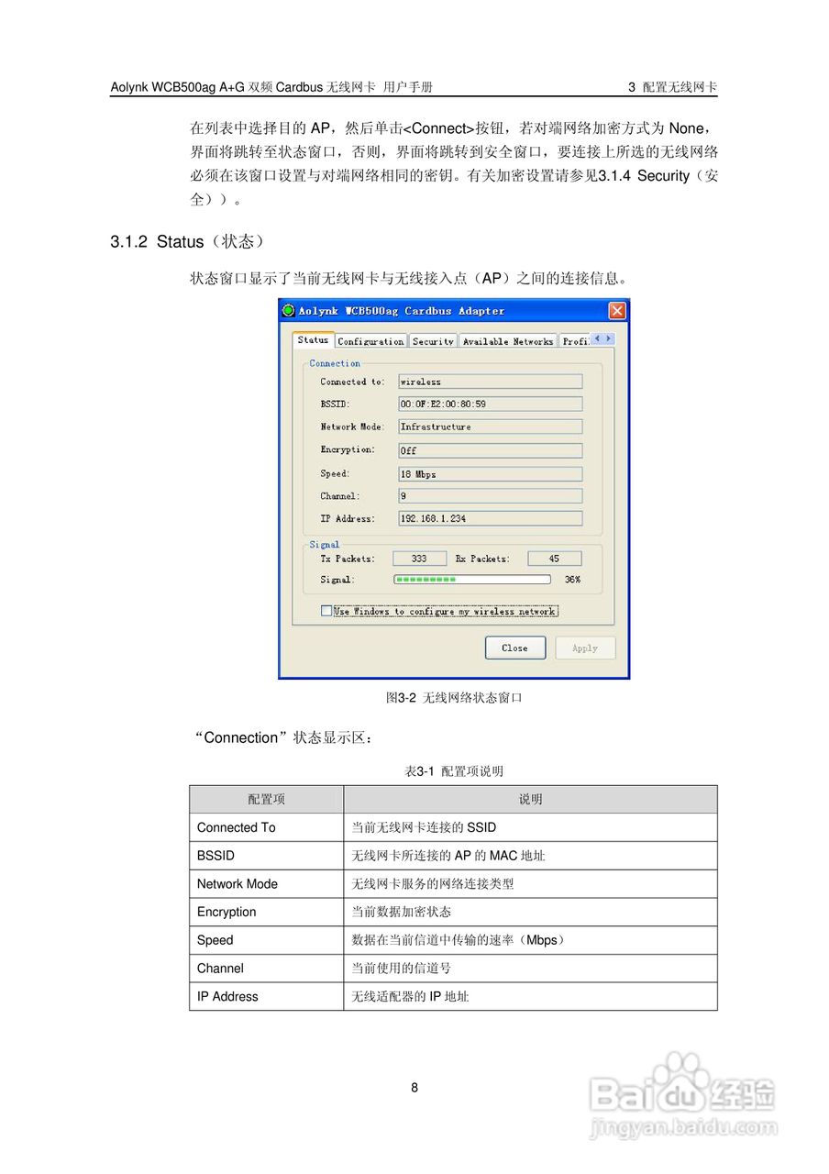Click the Channel field showing 9
The height and width of the screenshot is (1174, 829).
click(x=490, y=496)
